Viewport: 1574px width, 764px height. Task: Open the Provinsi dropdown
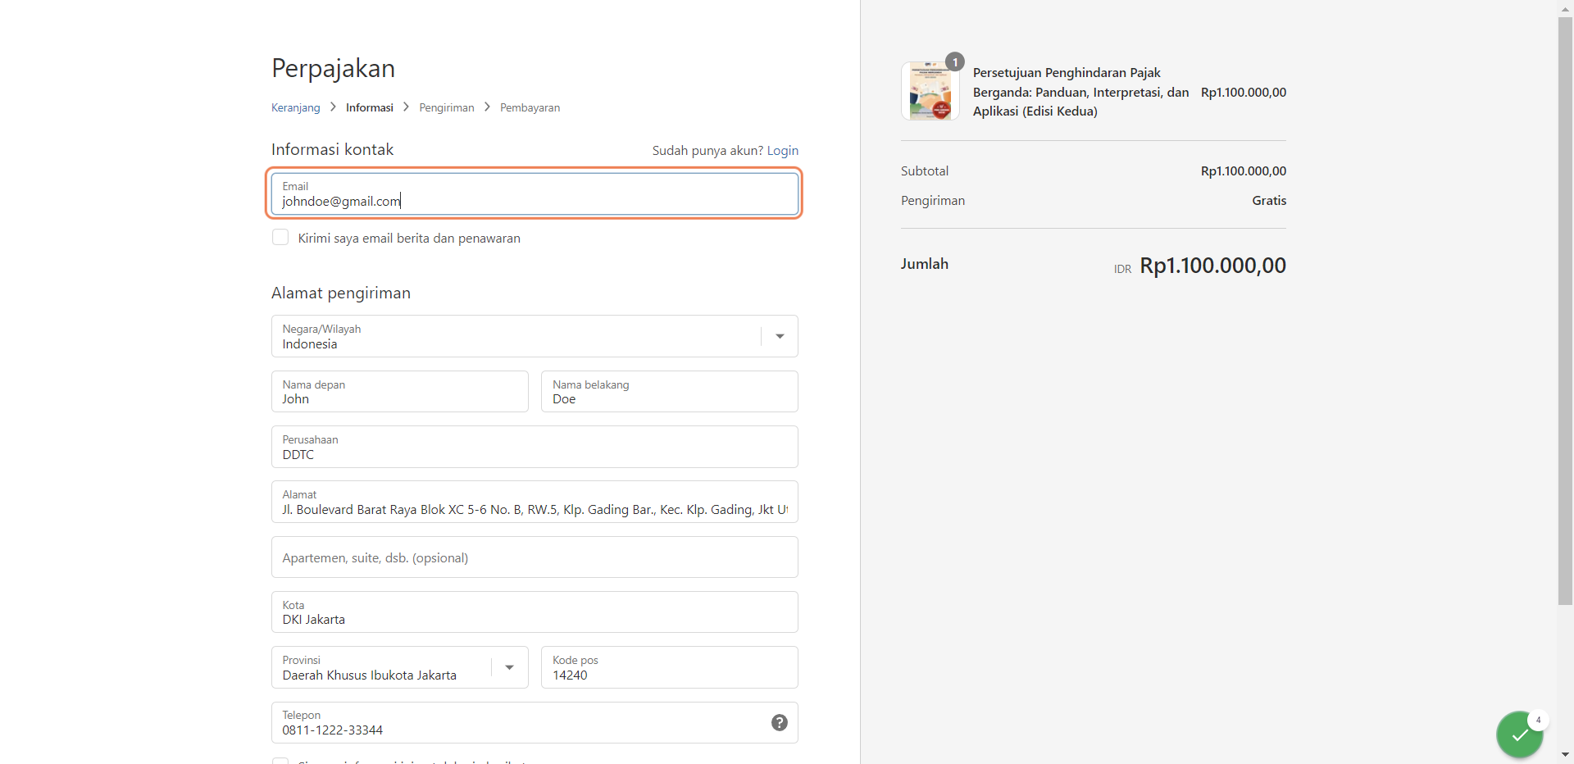pyautogui.click(x=400, y=667)
